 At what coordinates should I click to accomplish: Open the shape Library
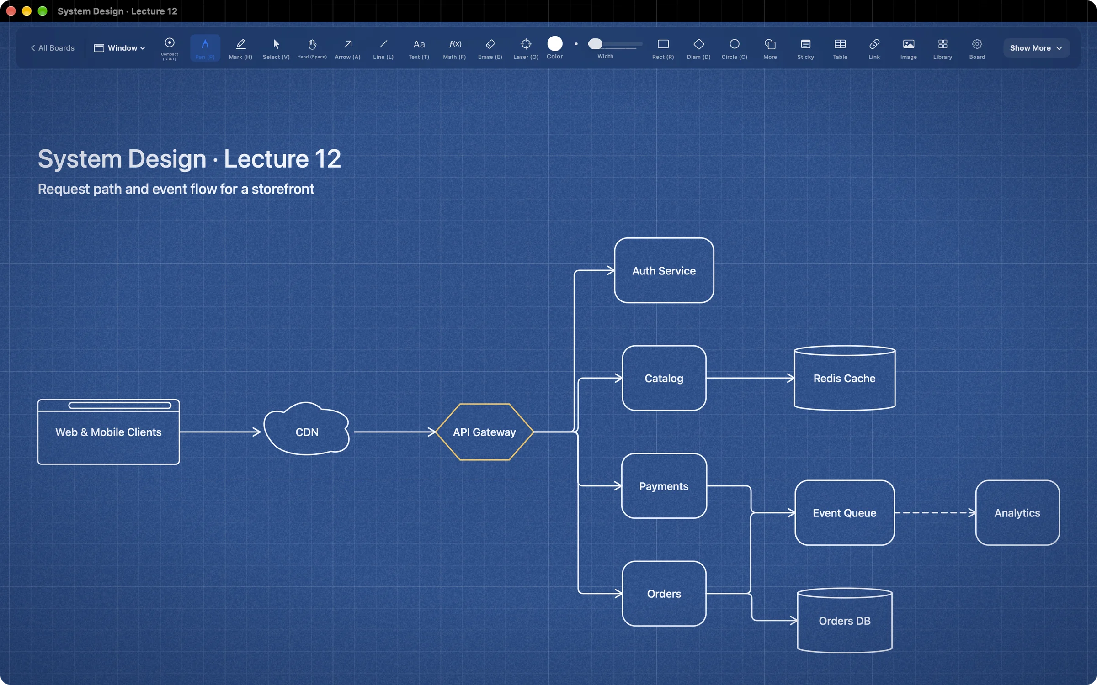click(943, 48)
